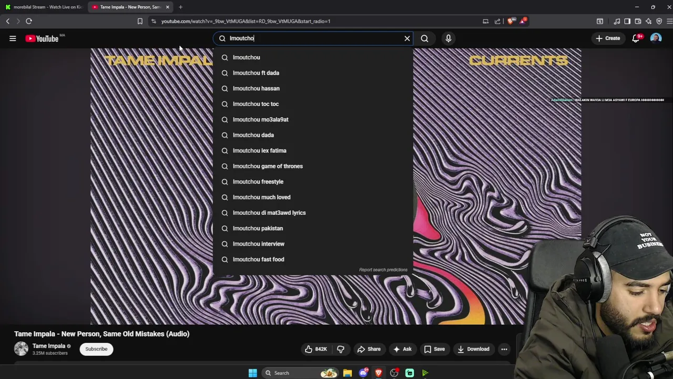Click the Windows taskbar Search box
This screenshot has height=379, width=673.
[301, 373]
